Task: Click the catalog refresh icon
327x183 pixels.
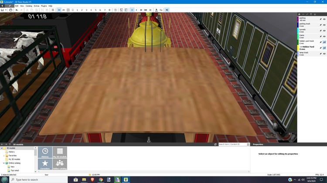Action: [215, 144]
